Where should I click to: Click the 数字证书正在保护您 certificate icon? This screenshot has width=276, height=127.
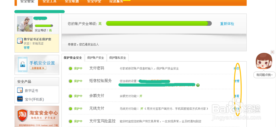click(20, 41)
